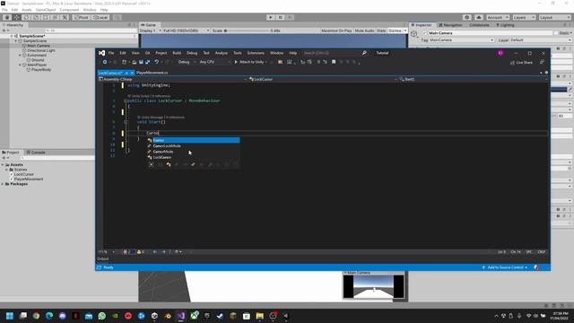Open the Gizmos dropdown arrow in Game view
The image size is (574, 323).
click(404, 31)
